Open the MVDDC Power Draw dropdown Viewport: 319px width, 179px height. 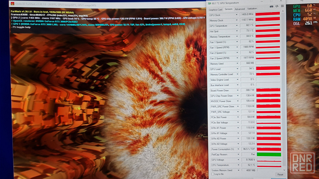click(238, 101)
